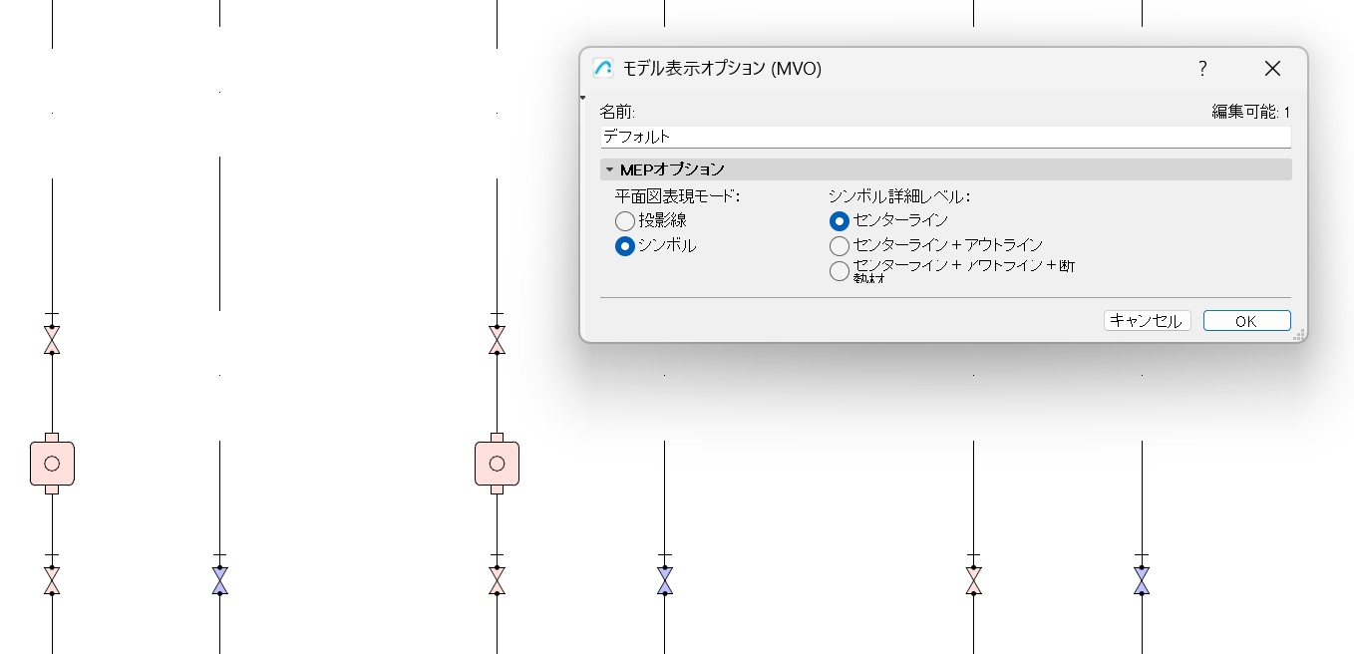Select the シンボル radio button
Viewport: 1354px width, 654px height.
(x=625, y=245)
